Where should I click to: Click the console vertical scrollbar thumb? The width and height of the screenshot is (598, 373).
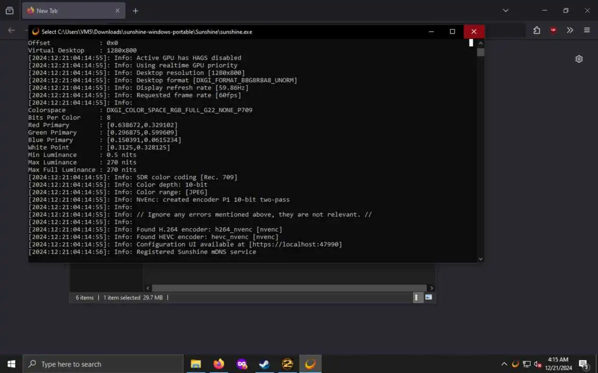tap(481, 52)
